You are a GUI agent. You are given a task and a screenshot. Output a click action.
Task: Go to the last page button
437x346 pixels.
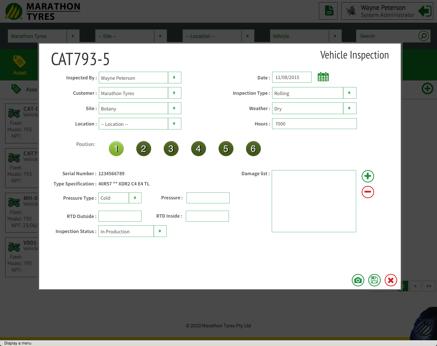click(429, 286)
